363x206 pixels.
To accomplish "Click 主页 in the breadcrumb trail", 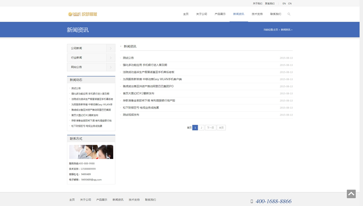I will (x=276, y=30).
